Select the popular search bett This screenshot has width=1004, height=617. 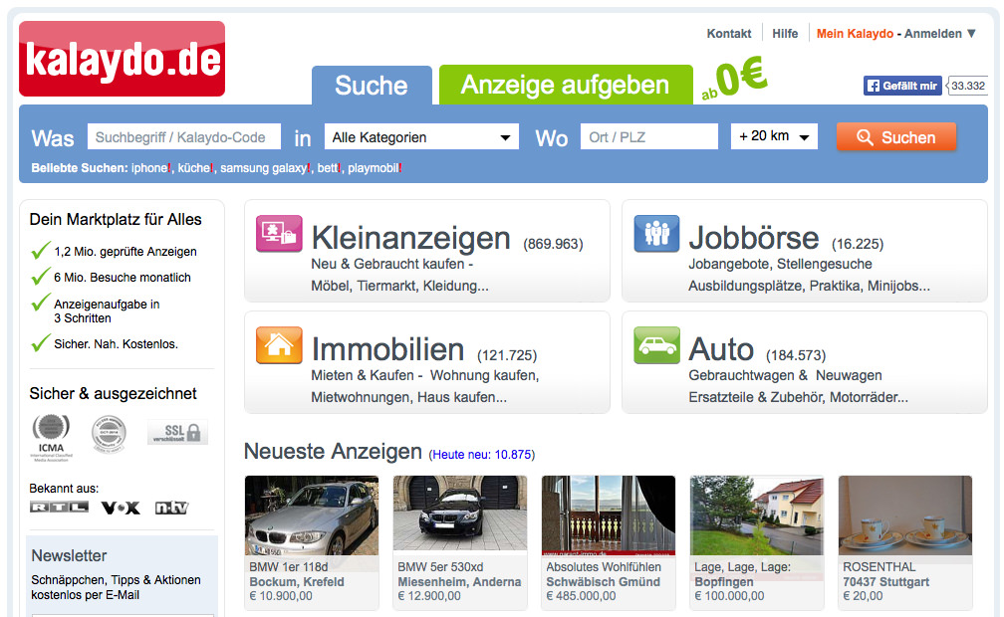(327, 168)
